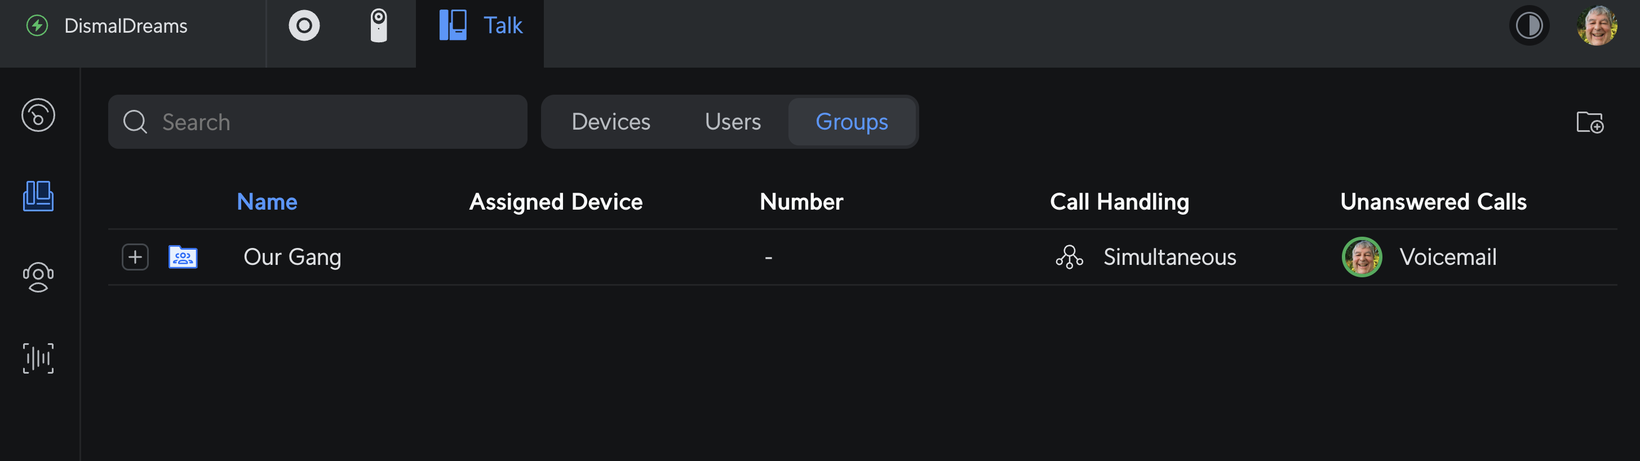Open the UniFi Protect camera app
This screenshot has height=461, width=1640.
(x=379, y=26)
